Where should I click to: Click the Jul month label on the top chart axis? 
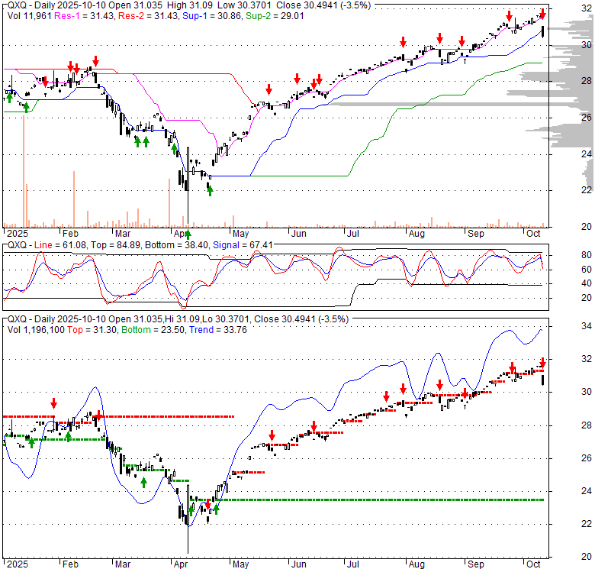[355, 232]
